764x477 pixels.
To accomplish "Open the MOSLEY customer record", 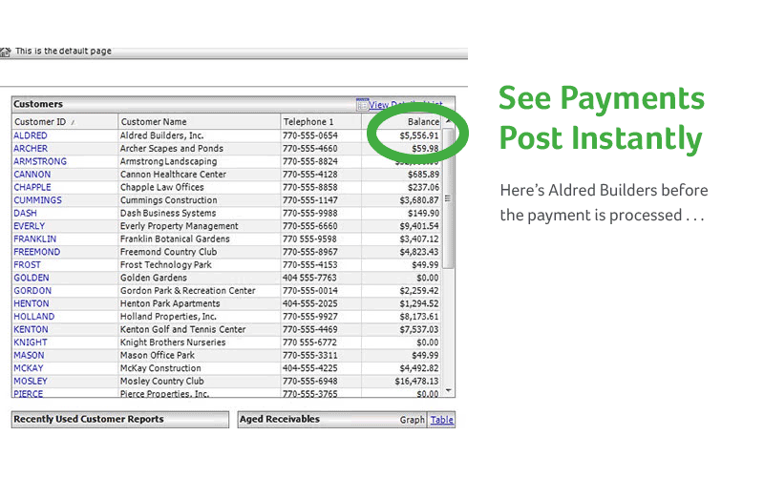I will click(x=31, y=381).
